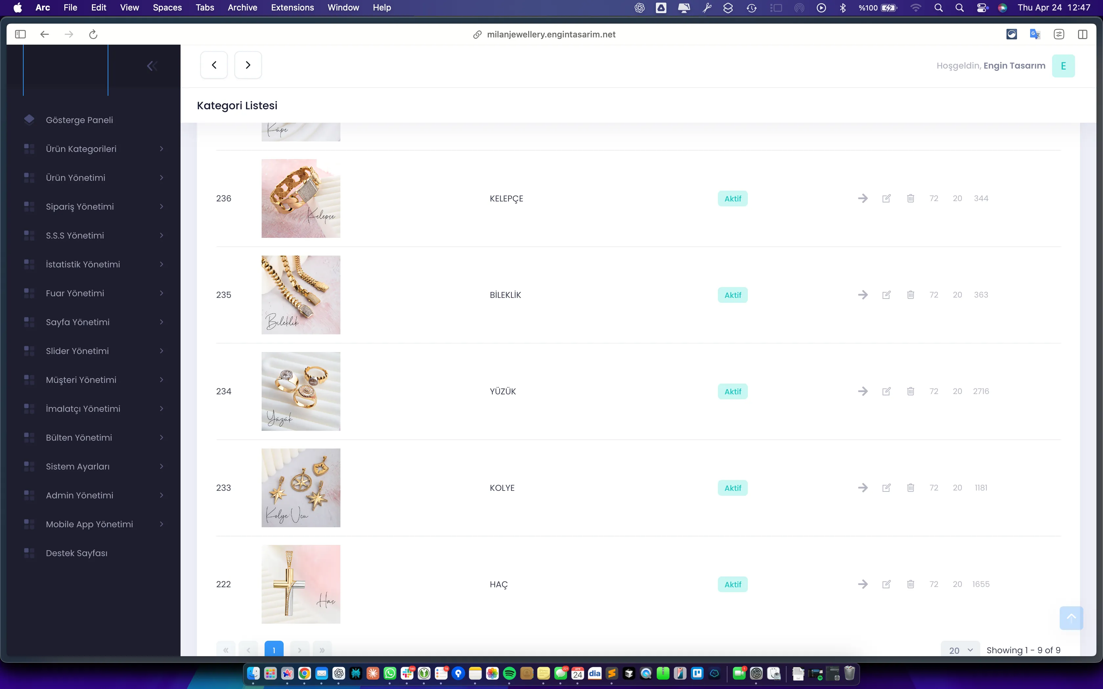The image size is (1103, 689).
Task: Open the arrow icon in YÜZÜK row
Action: [x=862, y=391]
